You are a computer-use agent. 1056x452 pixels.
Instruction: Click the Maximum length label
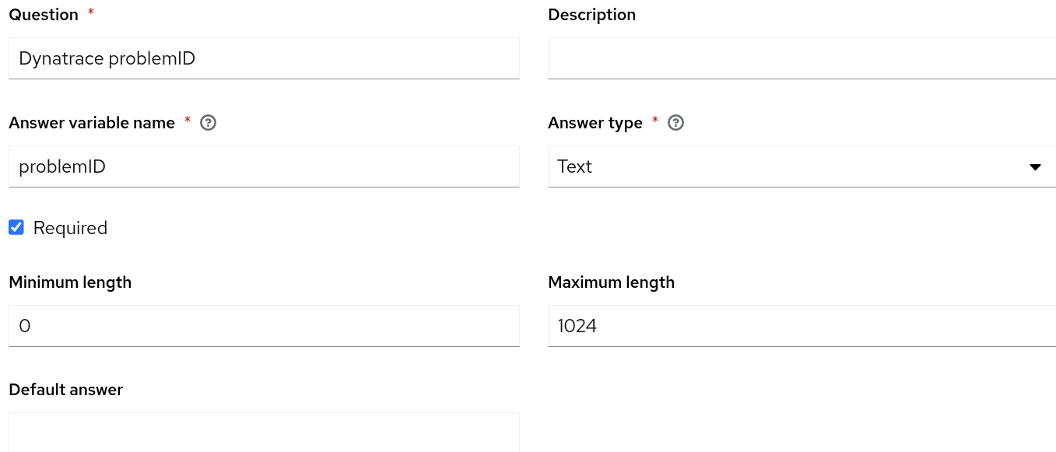click(611, 282)
